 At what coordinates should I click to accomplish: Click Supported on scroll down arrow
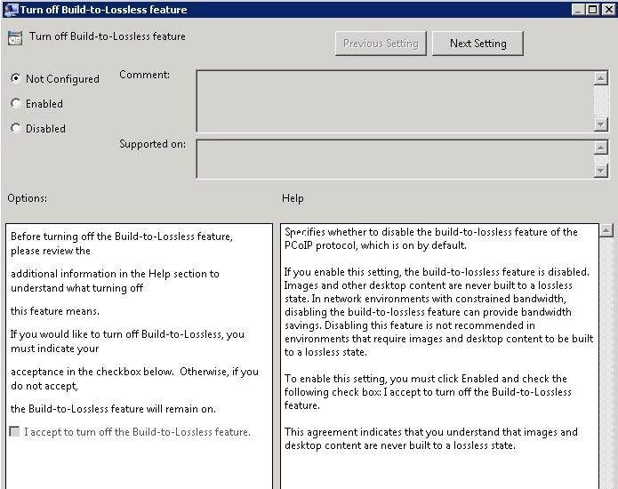pos(600,171)
